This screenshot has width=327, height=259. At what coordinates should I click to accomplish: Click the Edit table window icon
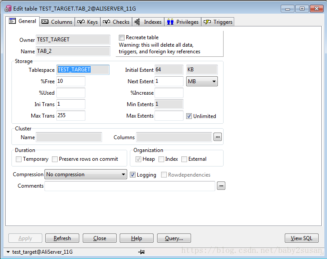point(8,8)
